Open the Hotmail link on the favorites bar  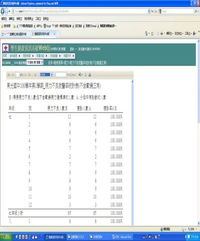coord(90,26)
